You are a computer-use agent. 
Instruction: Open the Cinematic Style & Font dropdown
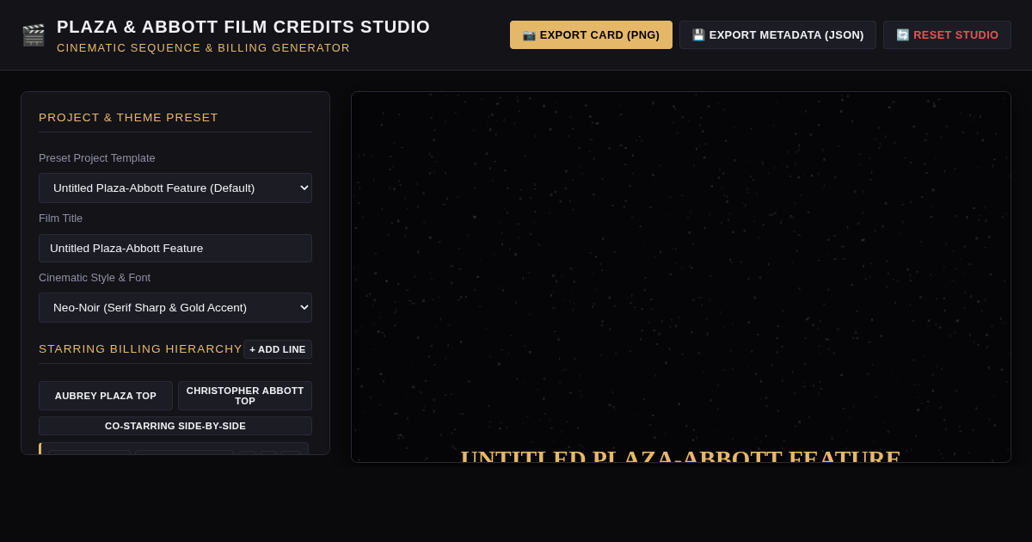(x=175, y=307)
